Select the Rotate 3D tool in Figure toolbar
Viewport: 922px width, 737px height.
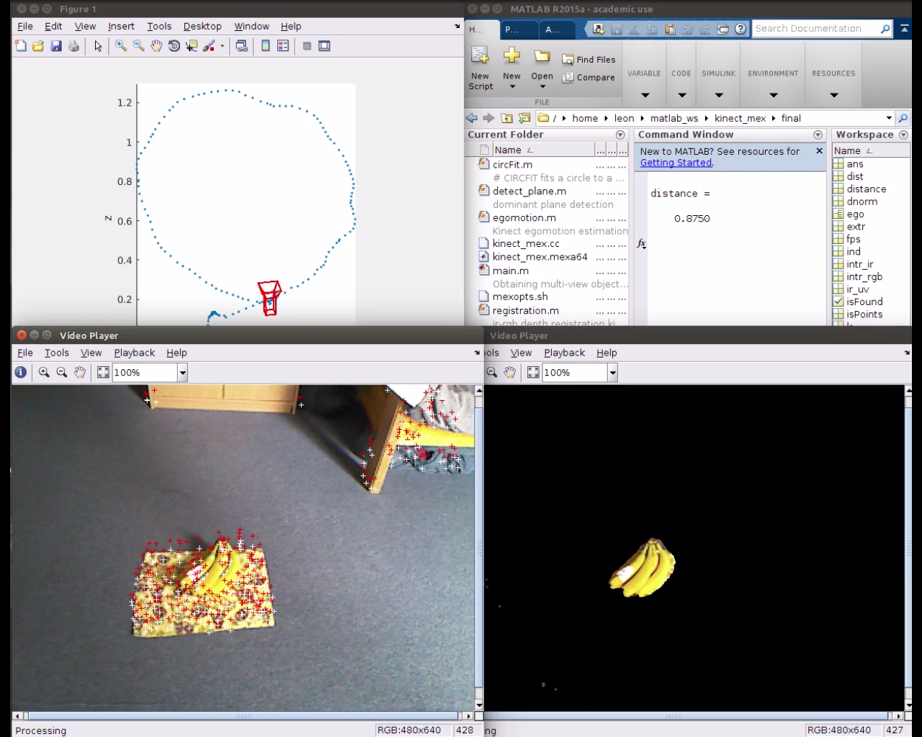click(x=174, y=46)
